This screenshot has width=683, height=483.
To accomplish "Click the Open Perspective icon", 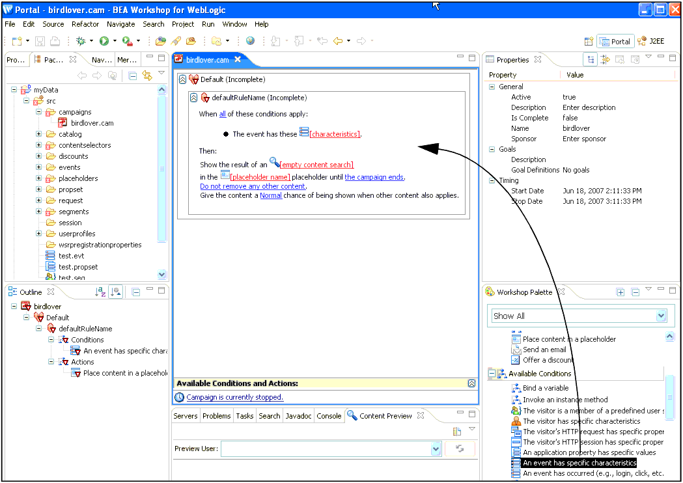I will tap(589, 42).
